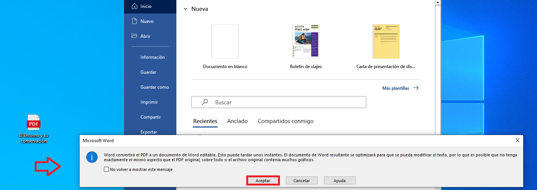Viewport: 537px width, 190px height.
Task: Switch to Compartidos conmigo tab
Action: pos(286,121)
